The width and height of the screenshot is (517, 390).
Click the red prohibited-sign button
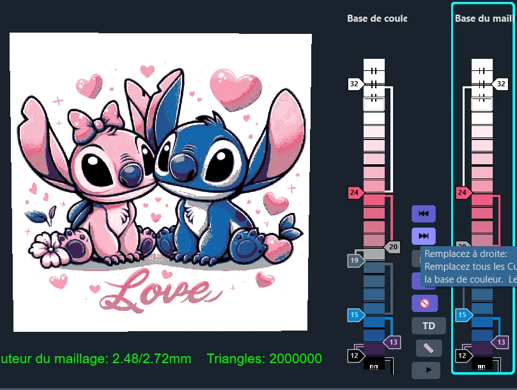point(425,303)
